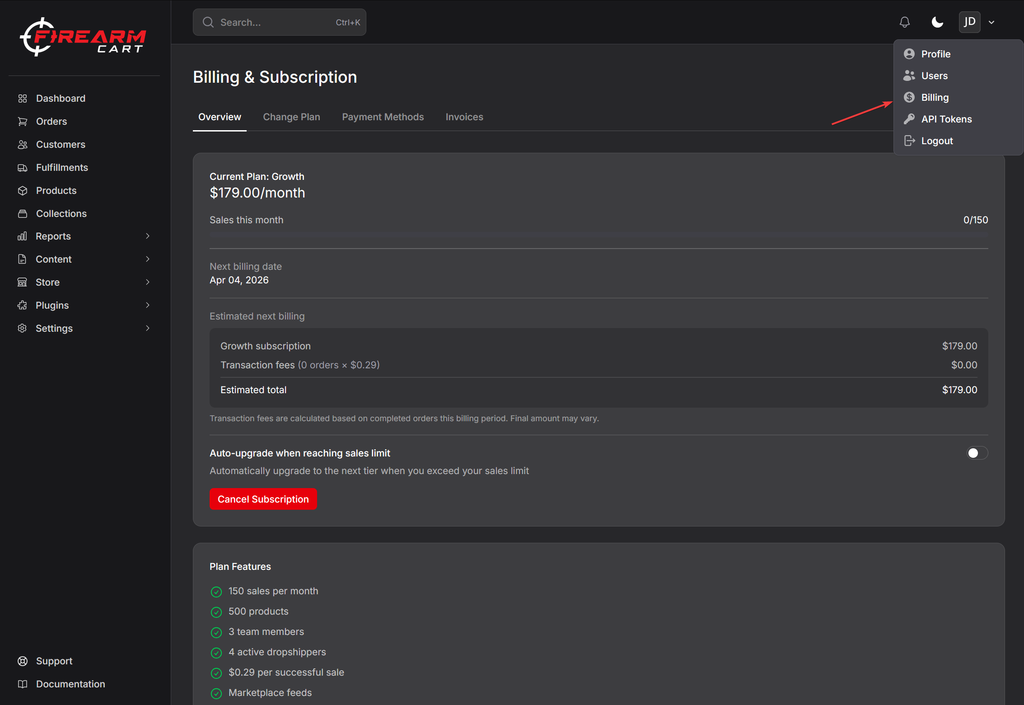This screenshot has height=705, width=1024.
Task: Click the Store storefront icon
Action: [x=22, y=282]
